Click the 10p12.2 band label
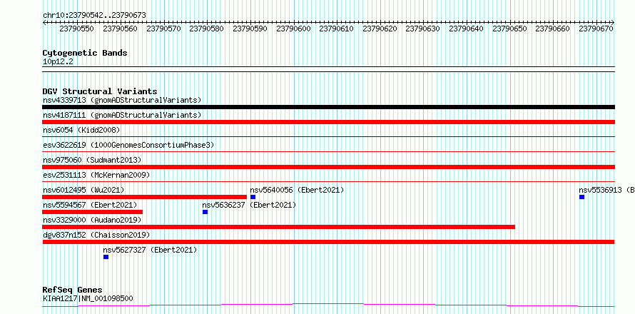Viewport: 635px width, 314px height. point(58,61)
